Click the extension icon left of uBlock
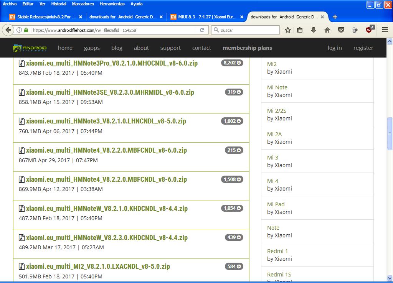The height and width of the screenshot is (283, 393). pos(355,30)
